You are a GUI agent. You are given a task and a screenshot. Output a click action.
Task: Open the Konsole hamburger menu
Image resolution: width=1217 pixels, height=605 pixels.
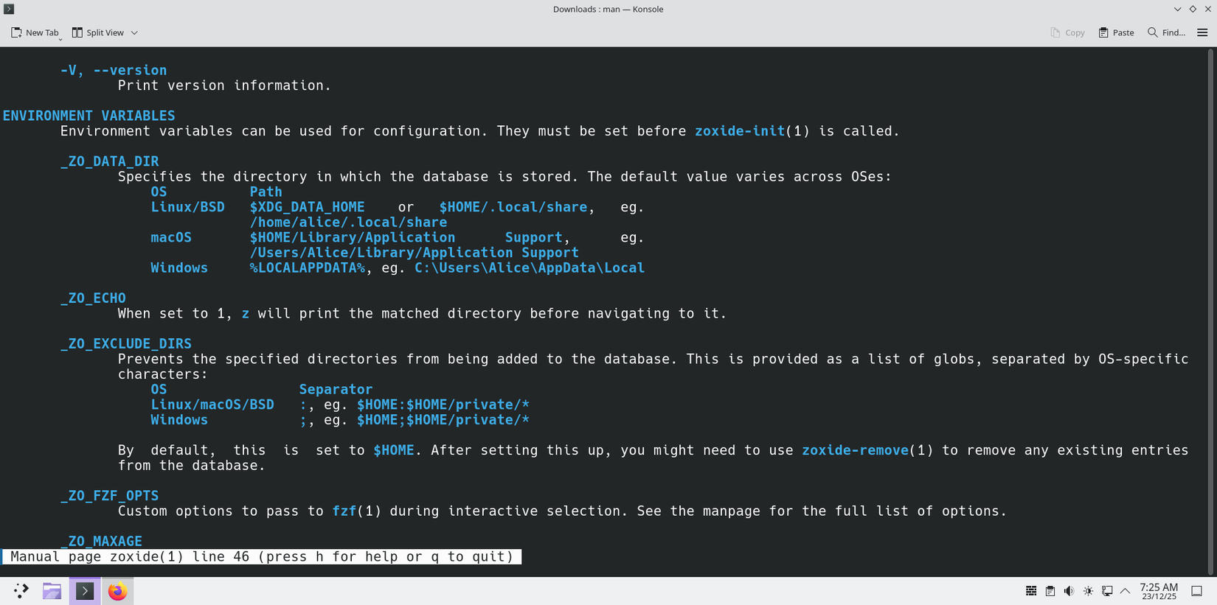click(x=1202, y=32)
